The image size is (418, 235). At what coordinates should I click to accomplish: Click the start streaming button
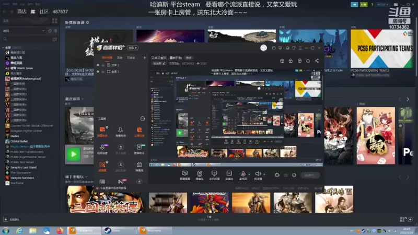(310, 175)
